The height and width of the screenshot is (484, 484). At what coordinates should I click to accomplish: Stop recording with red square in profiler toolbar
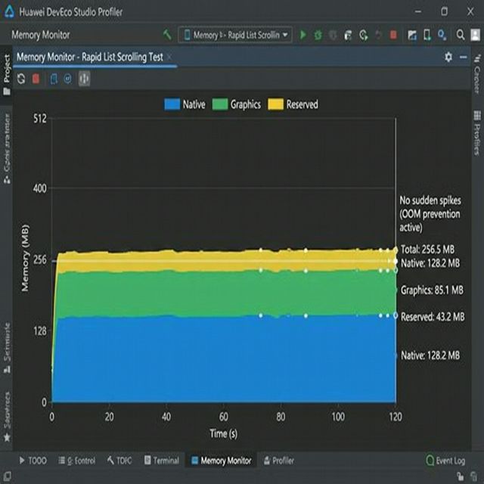36,79
